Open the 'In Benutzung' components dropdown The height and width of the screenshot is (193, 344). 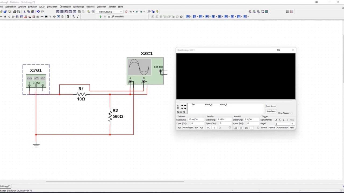109,12
